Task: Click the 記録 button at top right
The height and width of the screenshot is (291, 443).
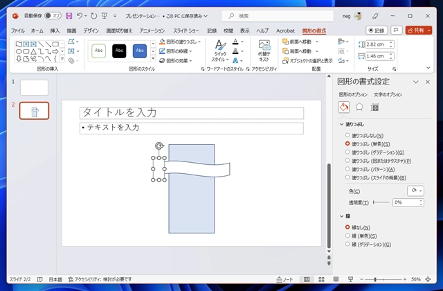Action: [377, 30]
